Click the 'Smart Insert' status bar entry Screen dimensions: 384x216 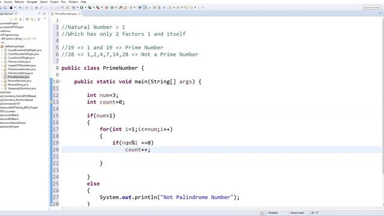click(x=297, y=213)
